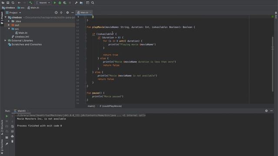The width and height of the screenshot is (278, 156).
Task: Expand the out folder
Action: point(9,25)
